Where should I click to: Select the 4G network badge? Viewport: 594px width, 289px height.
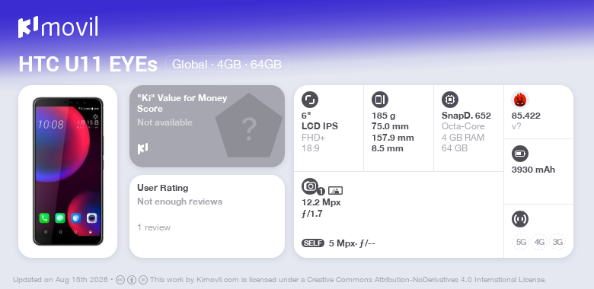[539, 242]
